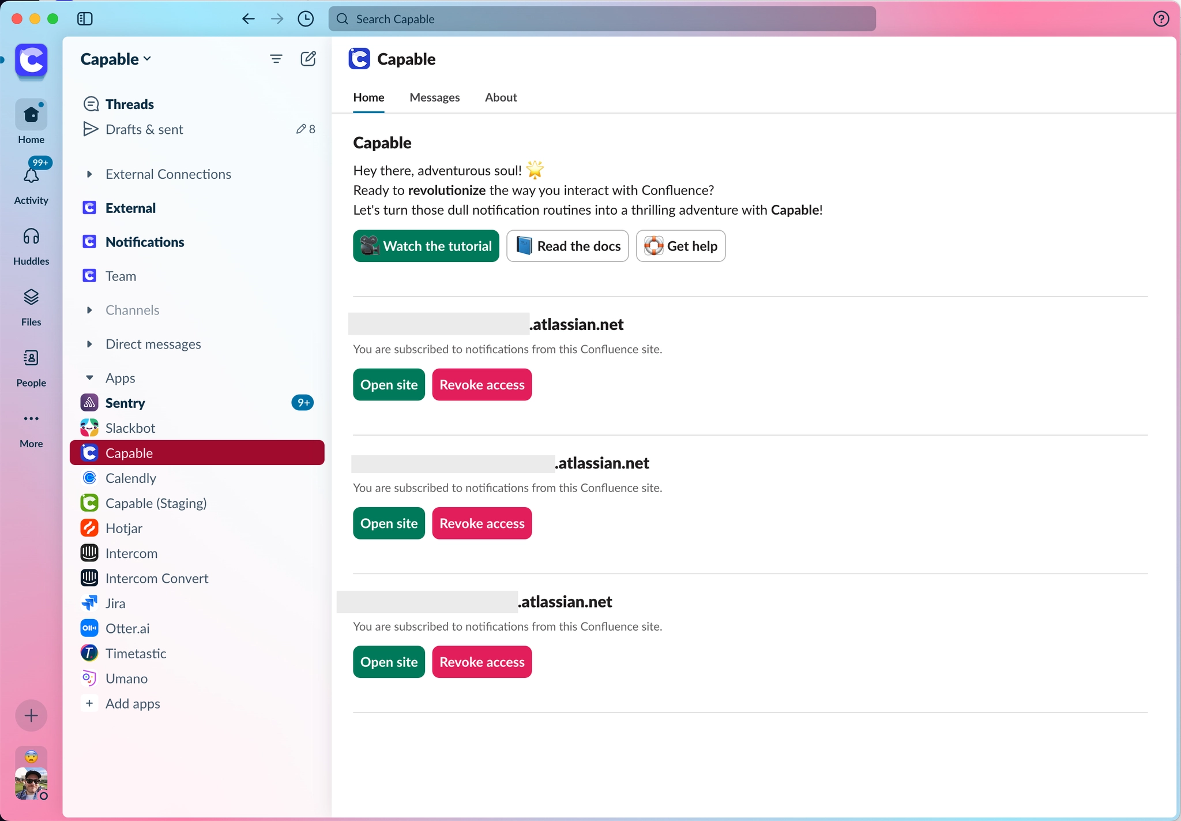Open the People directory
Viewport: 1181px width, 821px height.
pyautogui.click(x=31, y=366)
